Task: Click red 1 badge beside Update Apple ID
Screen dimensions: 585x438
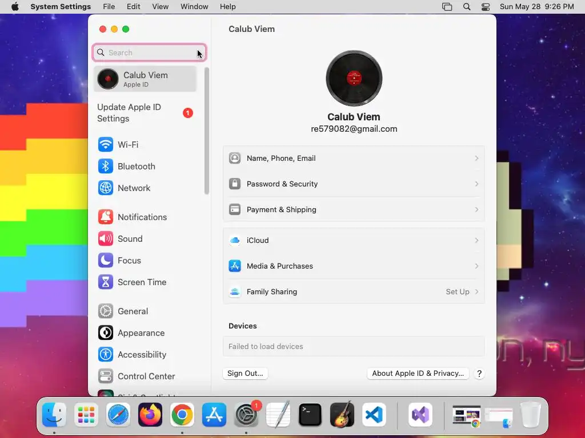Action: pyautogui.click(x=187, y=113)
